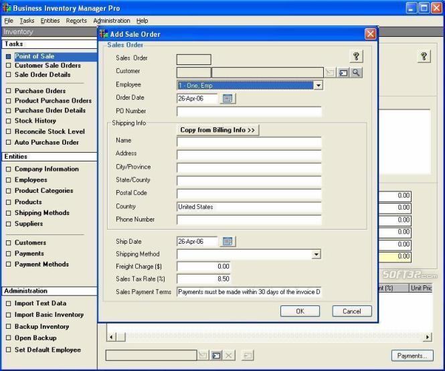Open Purchase Orders task
445x371 pixels.
click(x=40, y=91)
